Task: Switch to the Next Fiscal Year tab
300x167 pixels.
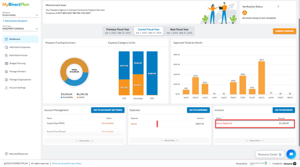Action: [x=179, y=31]
